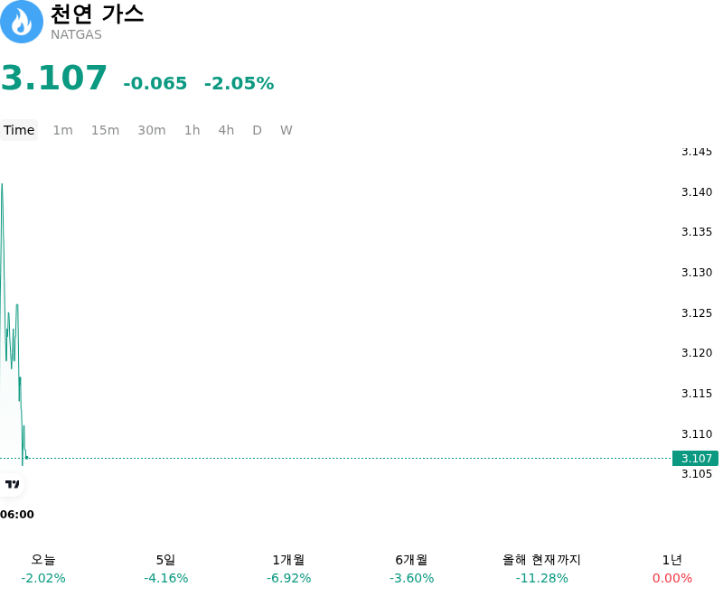This screenshot has height=596, width=723.
Task: Select the 1개월 performance period
Action: pyautogui.click(x=288, y=569)
